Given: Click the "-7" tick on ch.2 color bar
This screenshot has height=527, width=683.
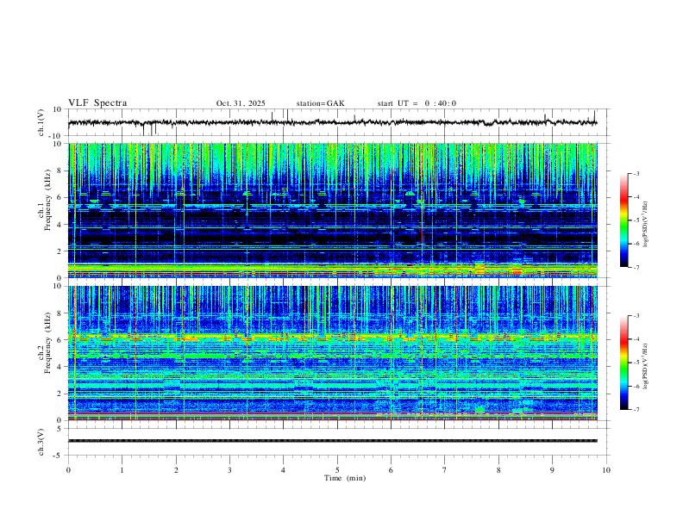Looking at the screenshot, I should [x=636, y=410].
